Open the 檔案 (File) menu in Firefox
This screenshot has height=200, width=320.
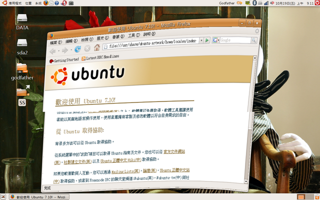(55, 42)
